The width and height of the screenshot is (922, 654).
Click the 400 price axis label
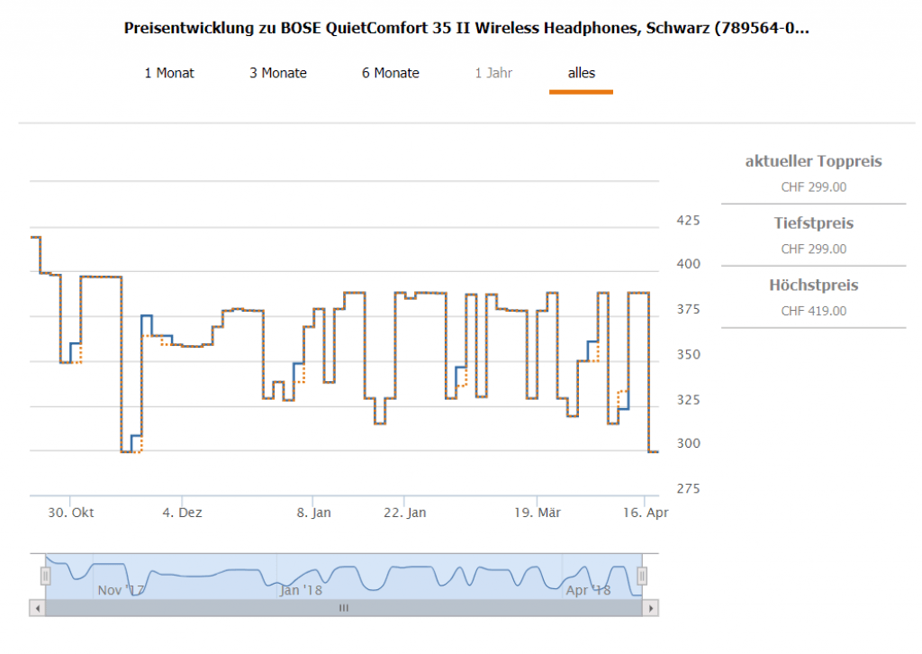688,265
